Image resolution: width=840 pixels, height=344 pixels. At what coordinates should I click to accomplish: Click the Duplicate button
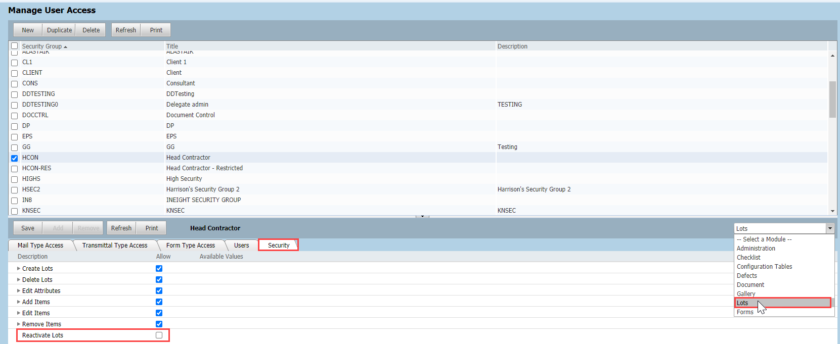tap(59, 30)
